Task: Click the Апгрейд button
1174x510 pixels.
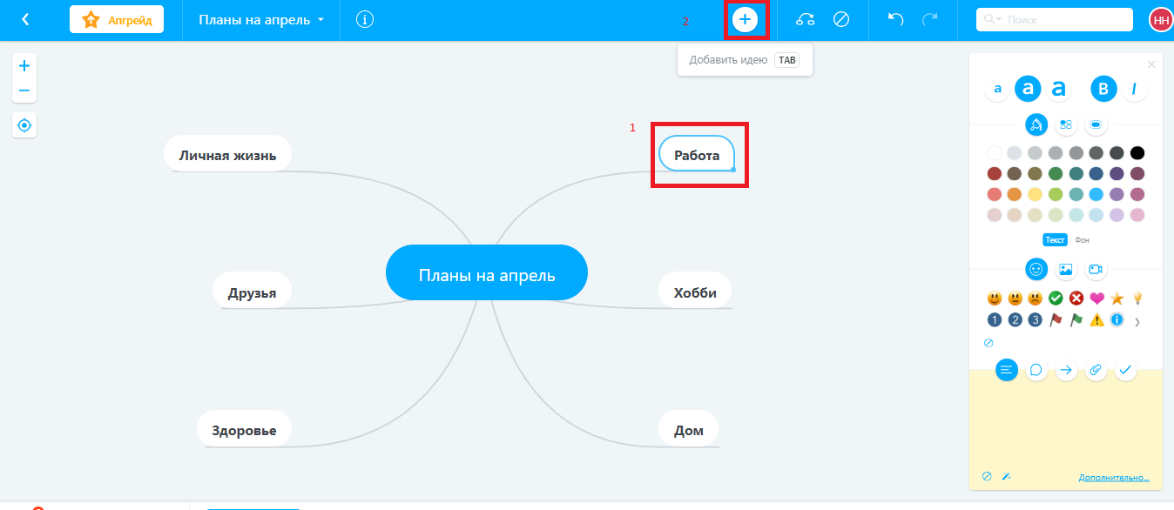Action: 117,20
